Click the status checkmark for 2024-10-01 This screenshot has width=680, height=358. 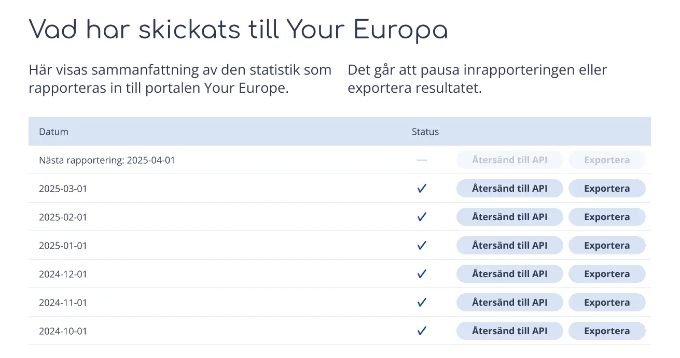tap(422, 331)
